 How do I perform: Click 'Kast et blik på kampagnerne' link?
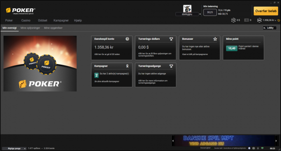195,54
